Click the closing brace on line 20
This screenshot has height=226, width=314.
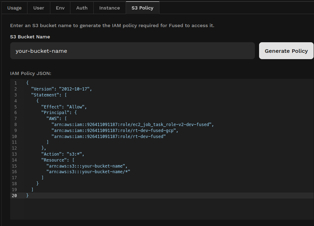click(x=27, y=195)
